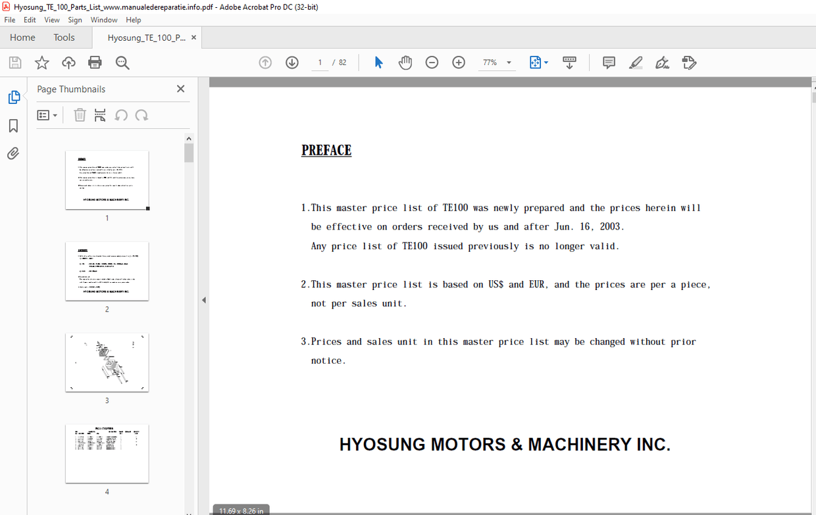Open the thumbnail options menu
The image size is (816, 515).
(x=47, y=115)
